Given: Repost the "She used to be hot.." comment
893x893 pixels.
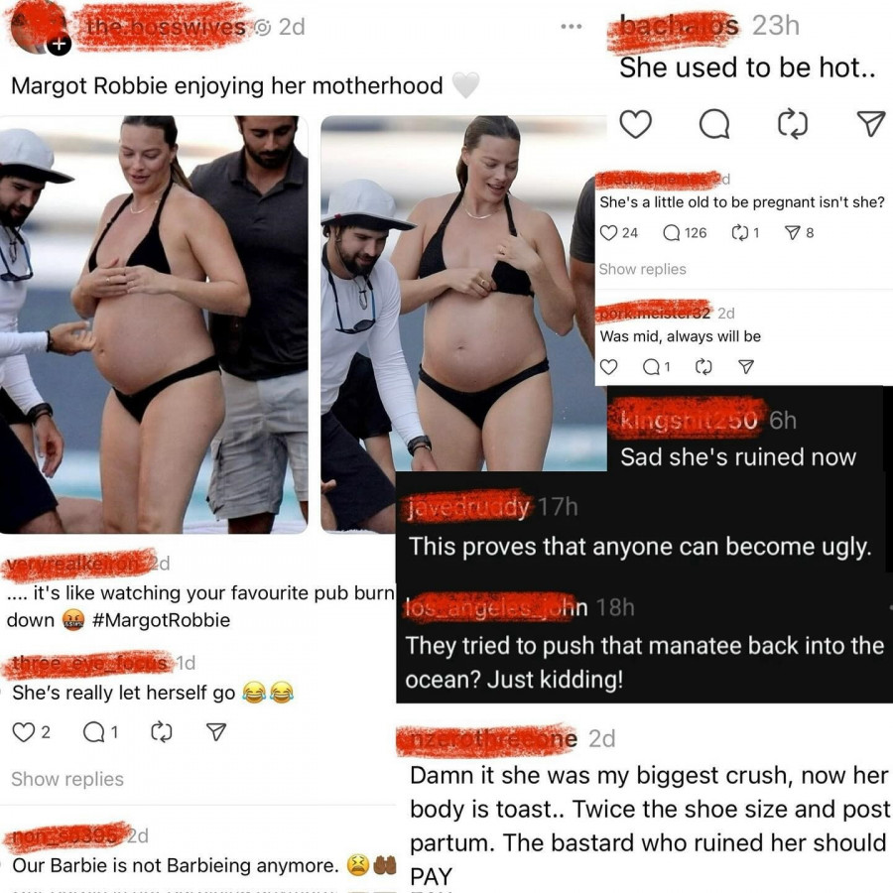Looking at the screenshot, I should coord(792,124).
